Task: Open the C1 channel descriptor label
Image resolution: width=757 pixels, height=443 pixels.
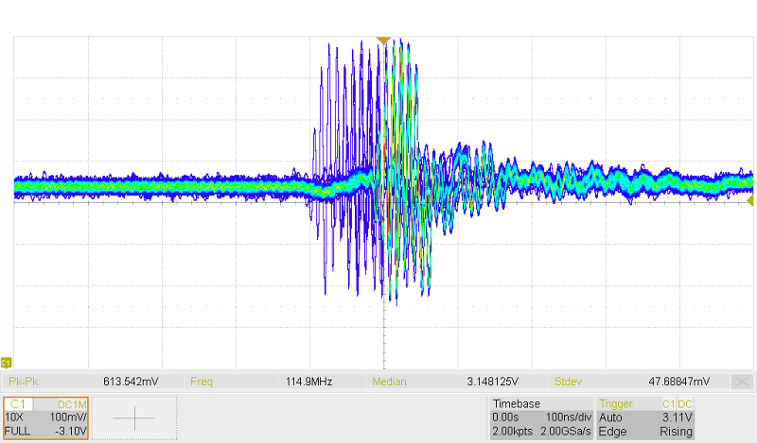Action: click(20, 403)
